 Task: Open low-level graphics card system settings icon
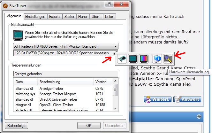(122, 59)
